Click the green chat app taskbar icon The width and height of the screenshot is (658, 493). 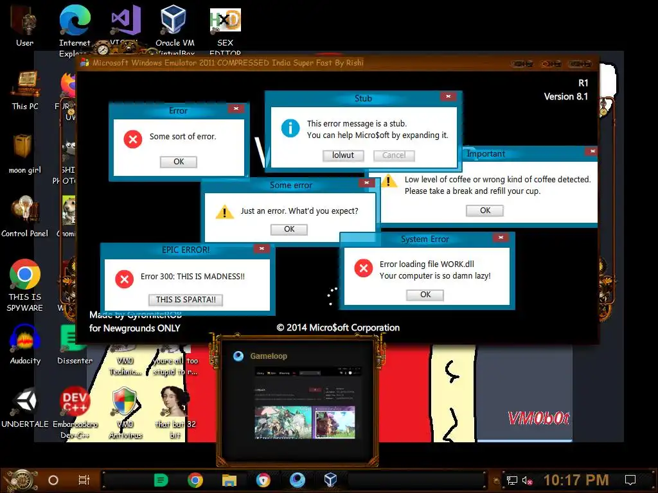[161, 480]
